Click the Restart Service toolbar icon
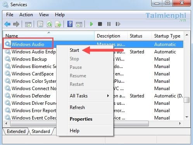 (118, 24)
